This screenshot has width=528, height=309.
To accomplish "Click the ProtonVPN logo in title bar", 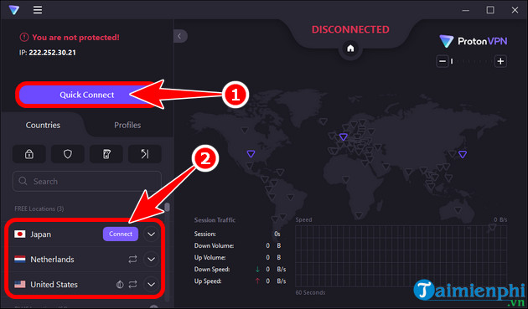I will point(13,10).
